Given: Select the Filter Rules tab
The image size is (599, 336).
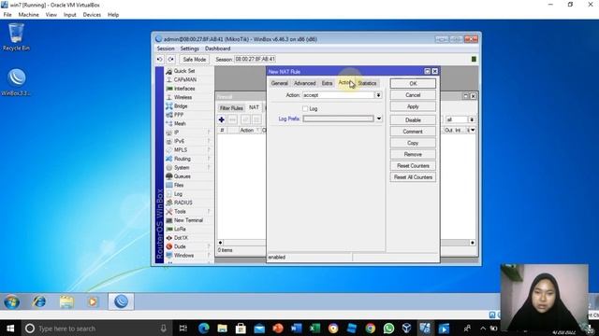Looking at the screenshot, I should [x=231, y=108].
